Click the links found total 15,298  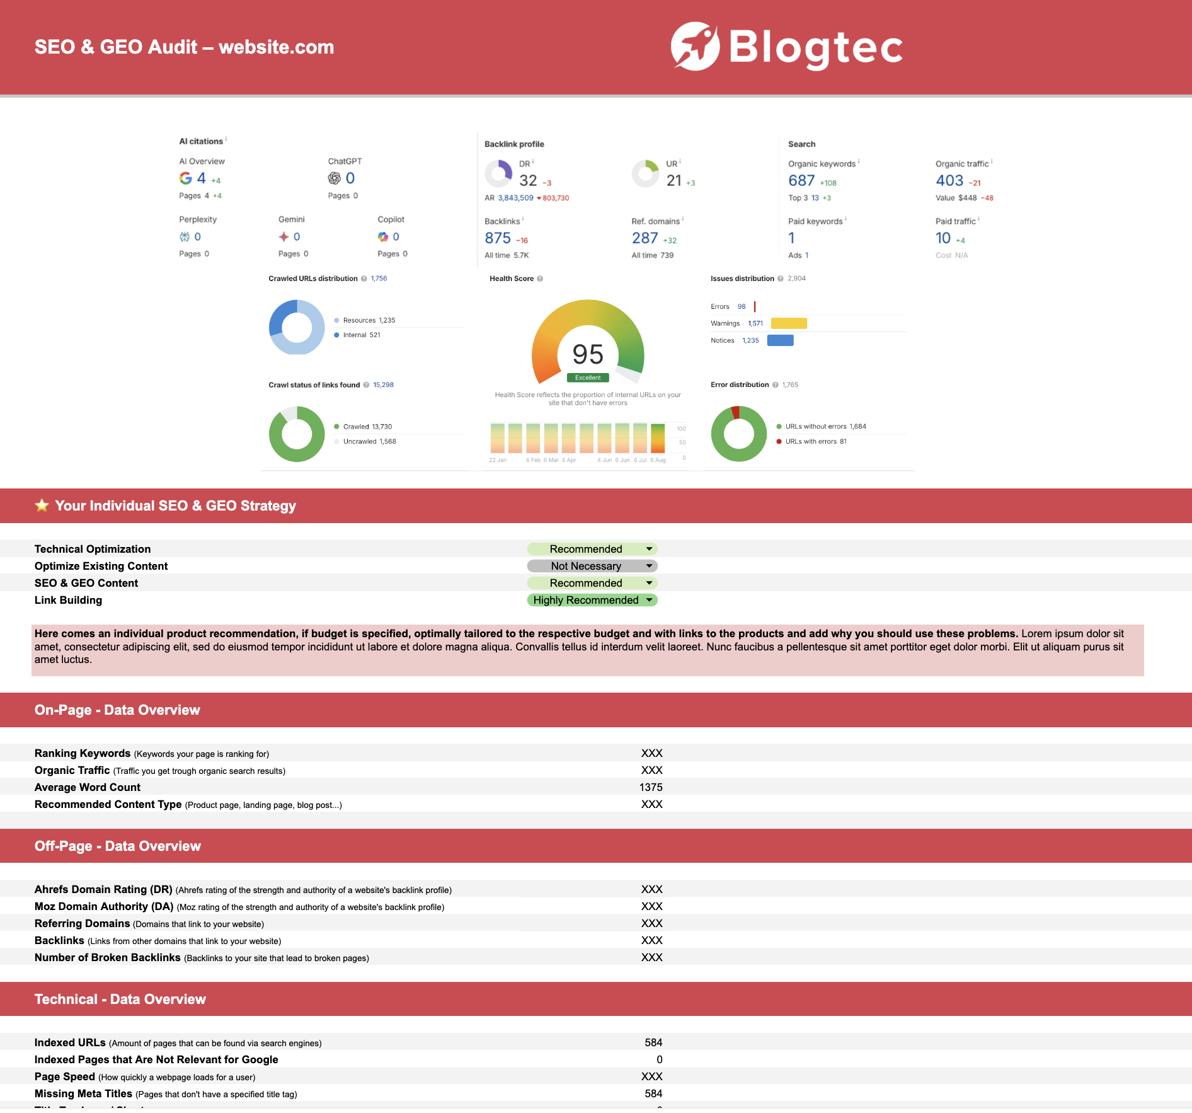pos(383,385)
